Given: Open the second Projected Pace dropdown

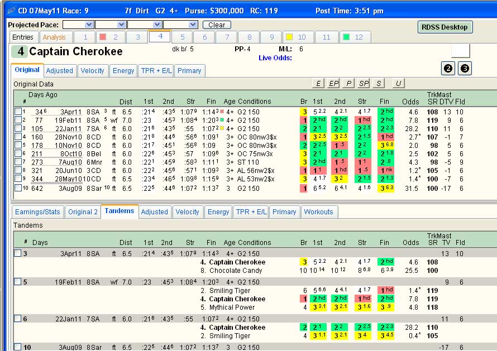Looking at the screenshot, I should click(x=121, y=25).
